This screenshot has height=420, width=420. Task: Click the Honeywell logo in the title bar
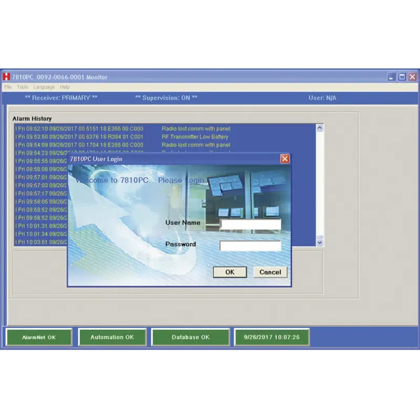point(6,77)
